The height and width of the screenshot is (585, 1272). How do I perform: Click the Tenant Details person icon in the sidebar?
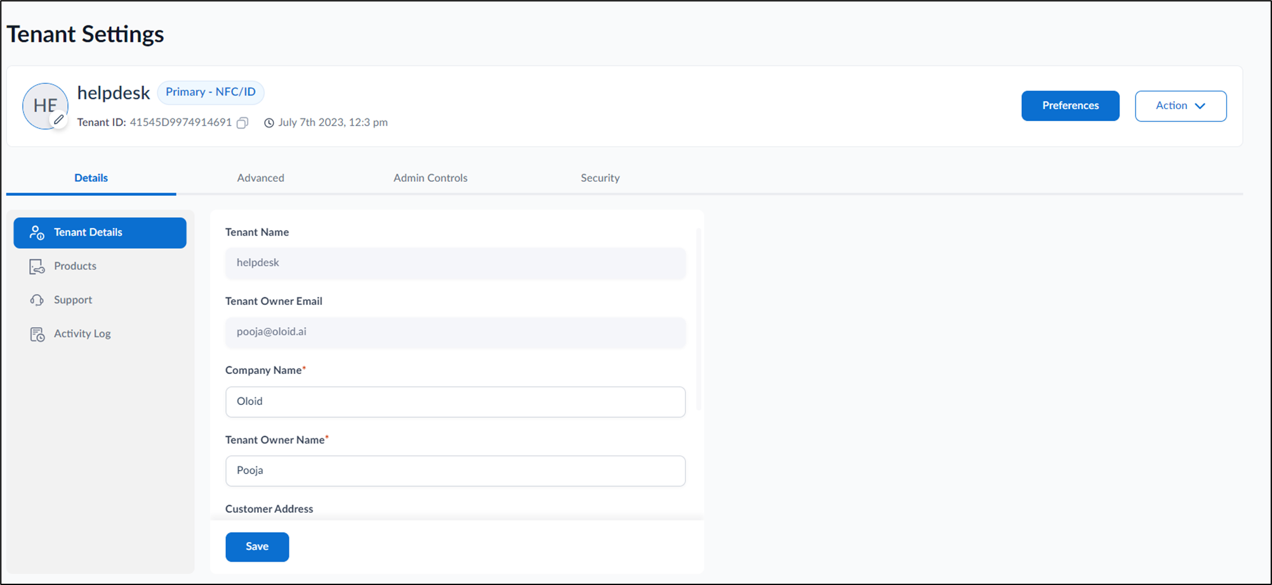click(37, 233)
